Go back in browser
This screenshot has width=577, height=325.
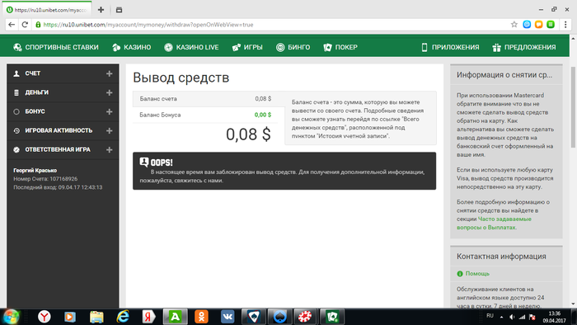(x=12, y=25)
